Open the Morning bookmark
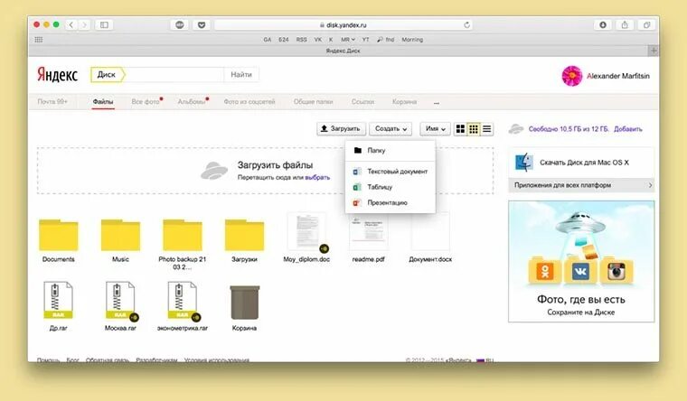 [x=412, y=40]
